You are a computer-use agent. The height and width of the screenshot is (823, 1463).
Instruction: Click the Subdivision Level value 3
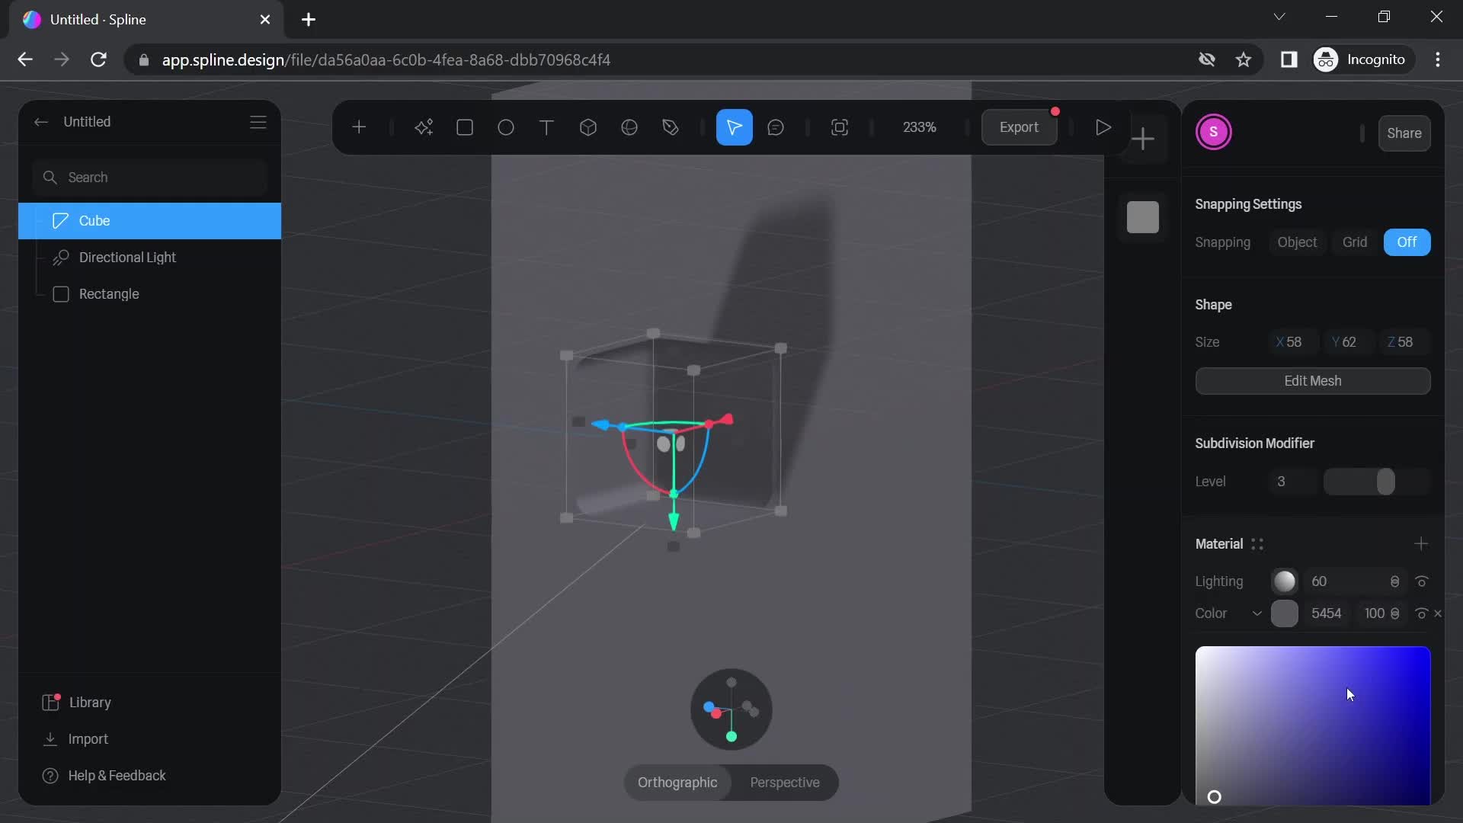pyautogui.click(x=1293, y=482)
